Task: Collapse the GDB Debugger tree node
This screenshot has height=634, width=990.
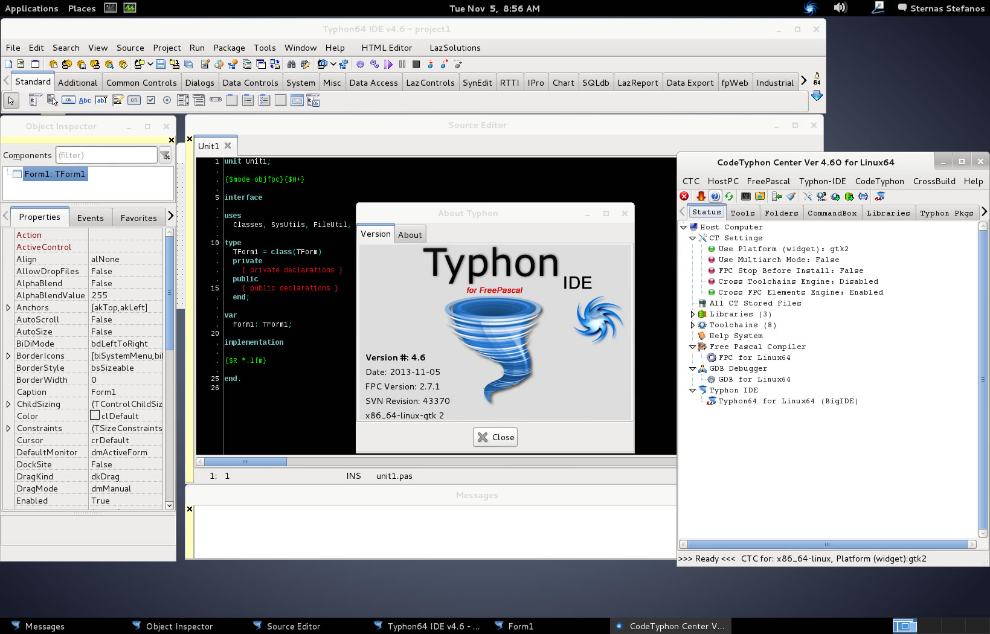Action: pyautogui.click(x=692, y=368)
